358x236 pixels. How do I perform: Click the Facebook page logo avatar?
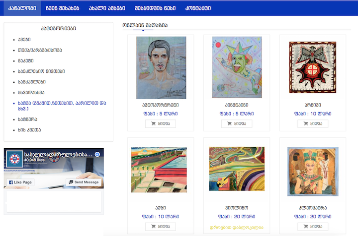[14, 159]
